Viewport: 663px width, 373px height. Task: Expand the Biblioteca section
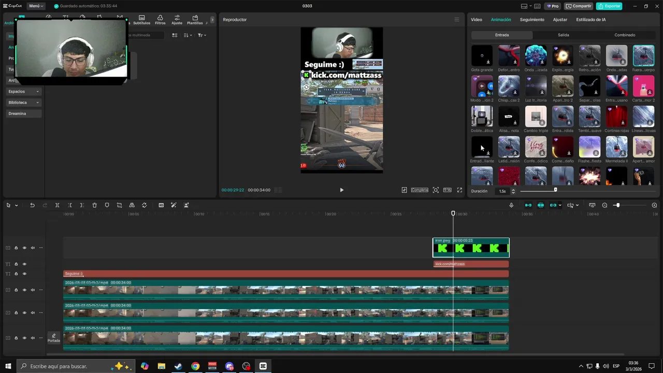pyautogui.click(x=23, y=103)
